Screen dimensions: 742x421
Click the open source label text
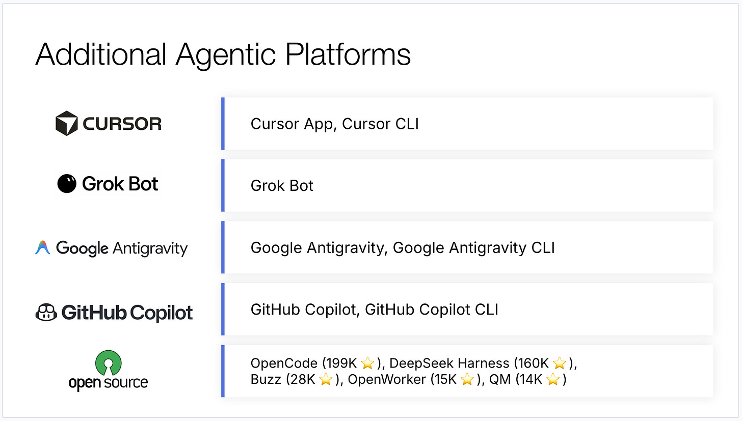point(108,383)
